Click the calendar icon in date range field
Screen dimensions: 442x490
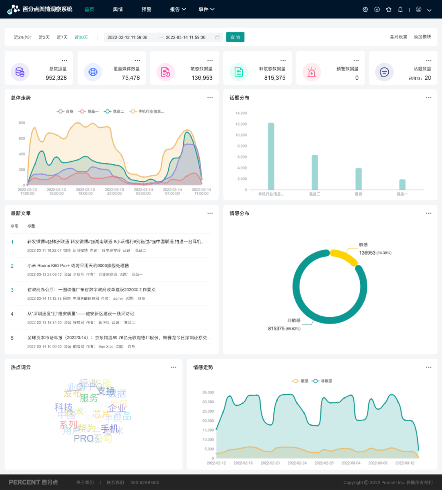[217, 38]
